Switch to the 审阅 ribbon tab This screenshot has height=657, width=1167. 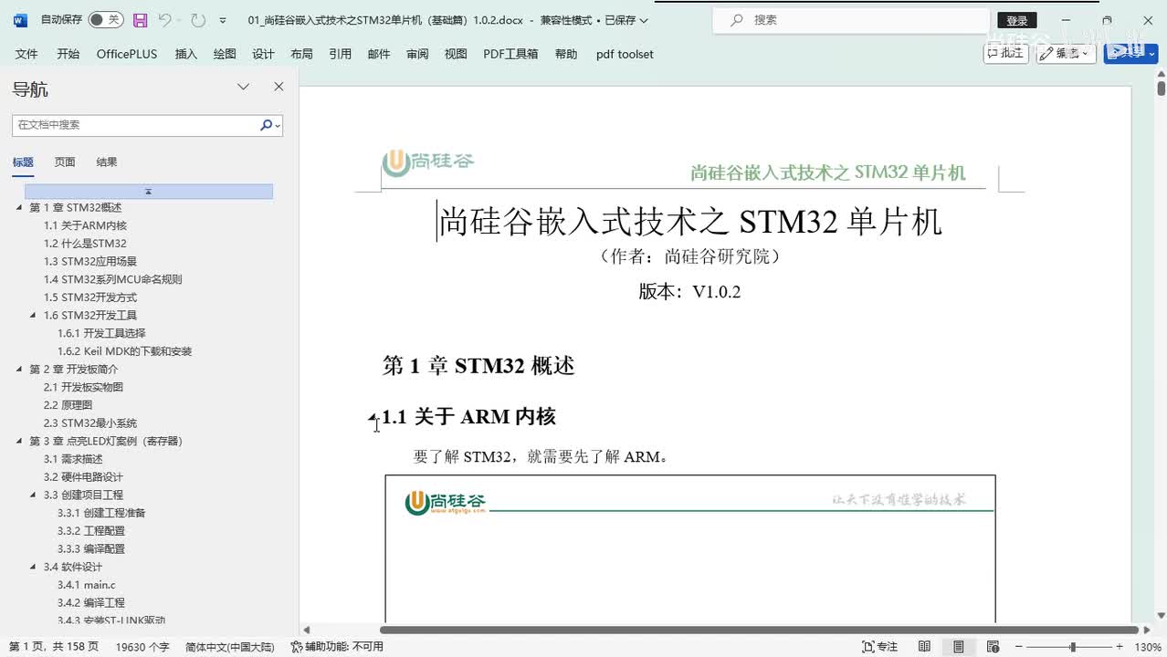coord(417,54)
